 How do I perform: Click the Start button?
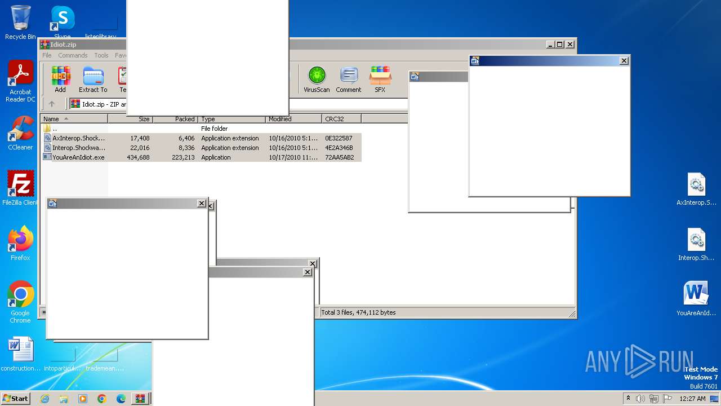pyautogui.click(x=15, y=399)
